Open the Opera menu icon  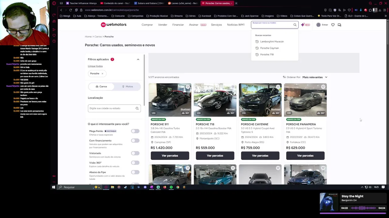pos(54,3)
